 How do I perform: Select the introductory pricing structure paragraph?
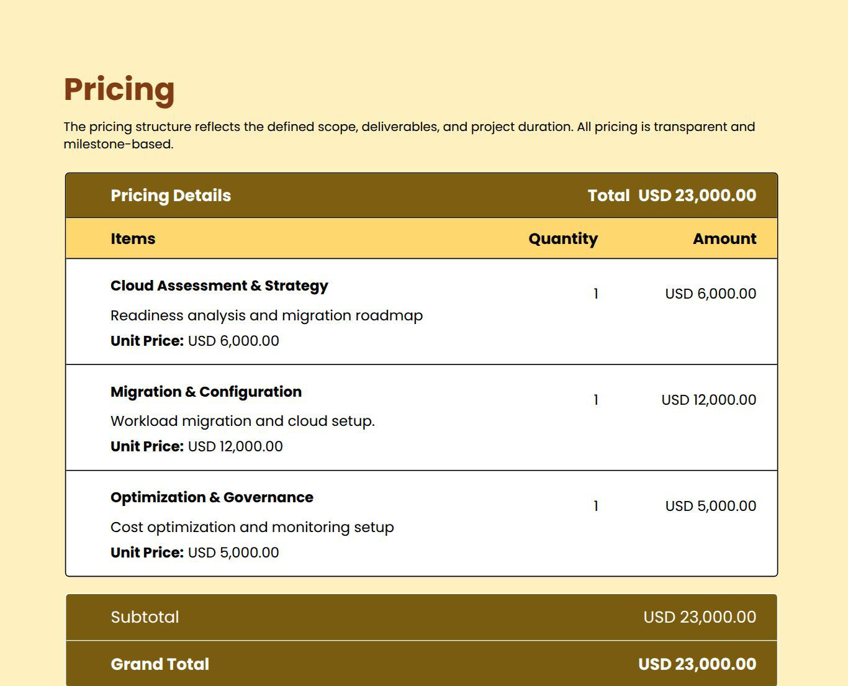coord(408,135)
